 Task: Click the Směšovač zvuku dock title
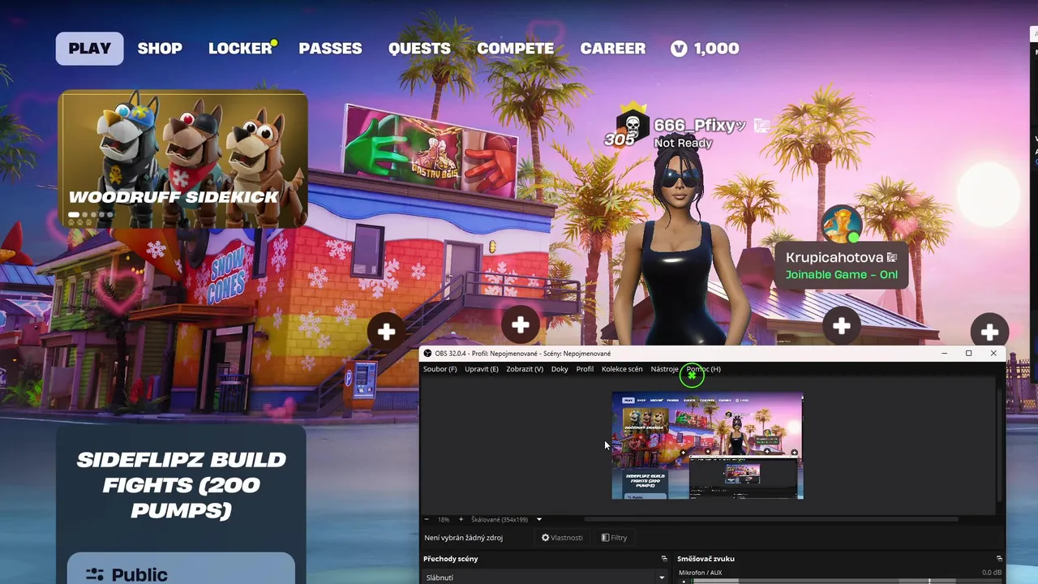coord(706,559)
